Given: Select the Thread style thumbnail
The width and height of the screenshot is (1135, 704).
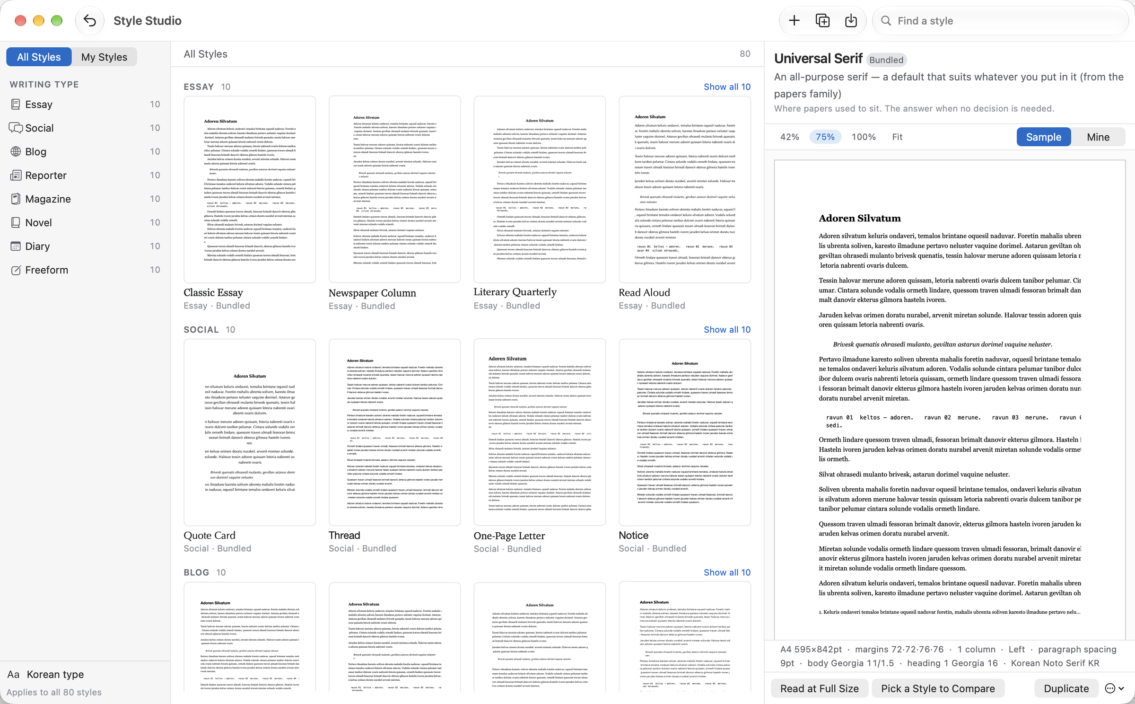Looking at the screenshot, I should (x=394, y=432).
